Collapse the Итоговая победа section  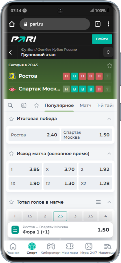(x=109, y=119)
